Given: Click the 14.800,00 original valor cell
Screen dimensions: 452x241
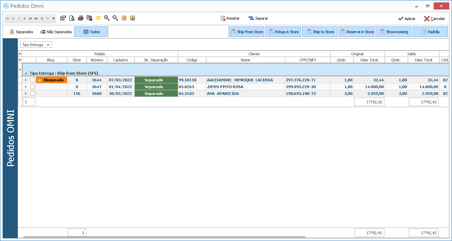Looking at the screenshot, I should point(369,87).
